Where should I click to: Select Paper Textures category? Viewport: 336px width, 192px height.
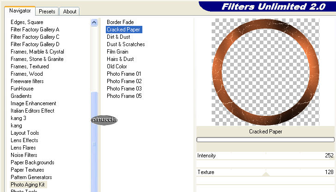pyautogui.click(x=27, y=170)
